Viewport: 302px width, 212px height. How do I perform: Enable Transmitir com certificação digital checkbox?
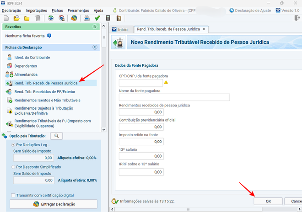click(x=13, y=195)
